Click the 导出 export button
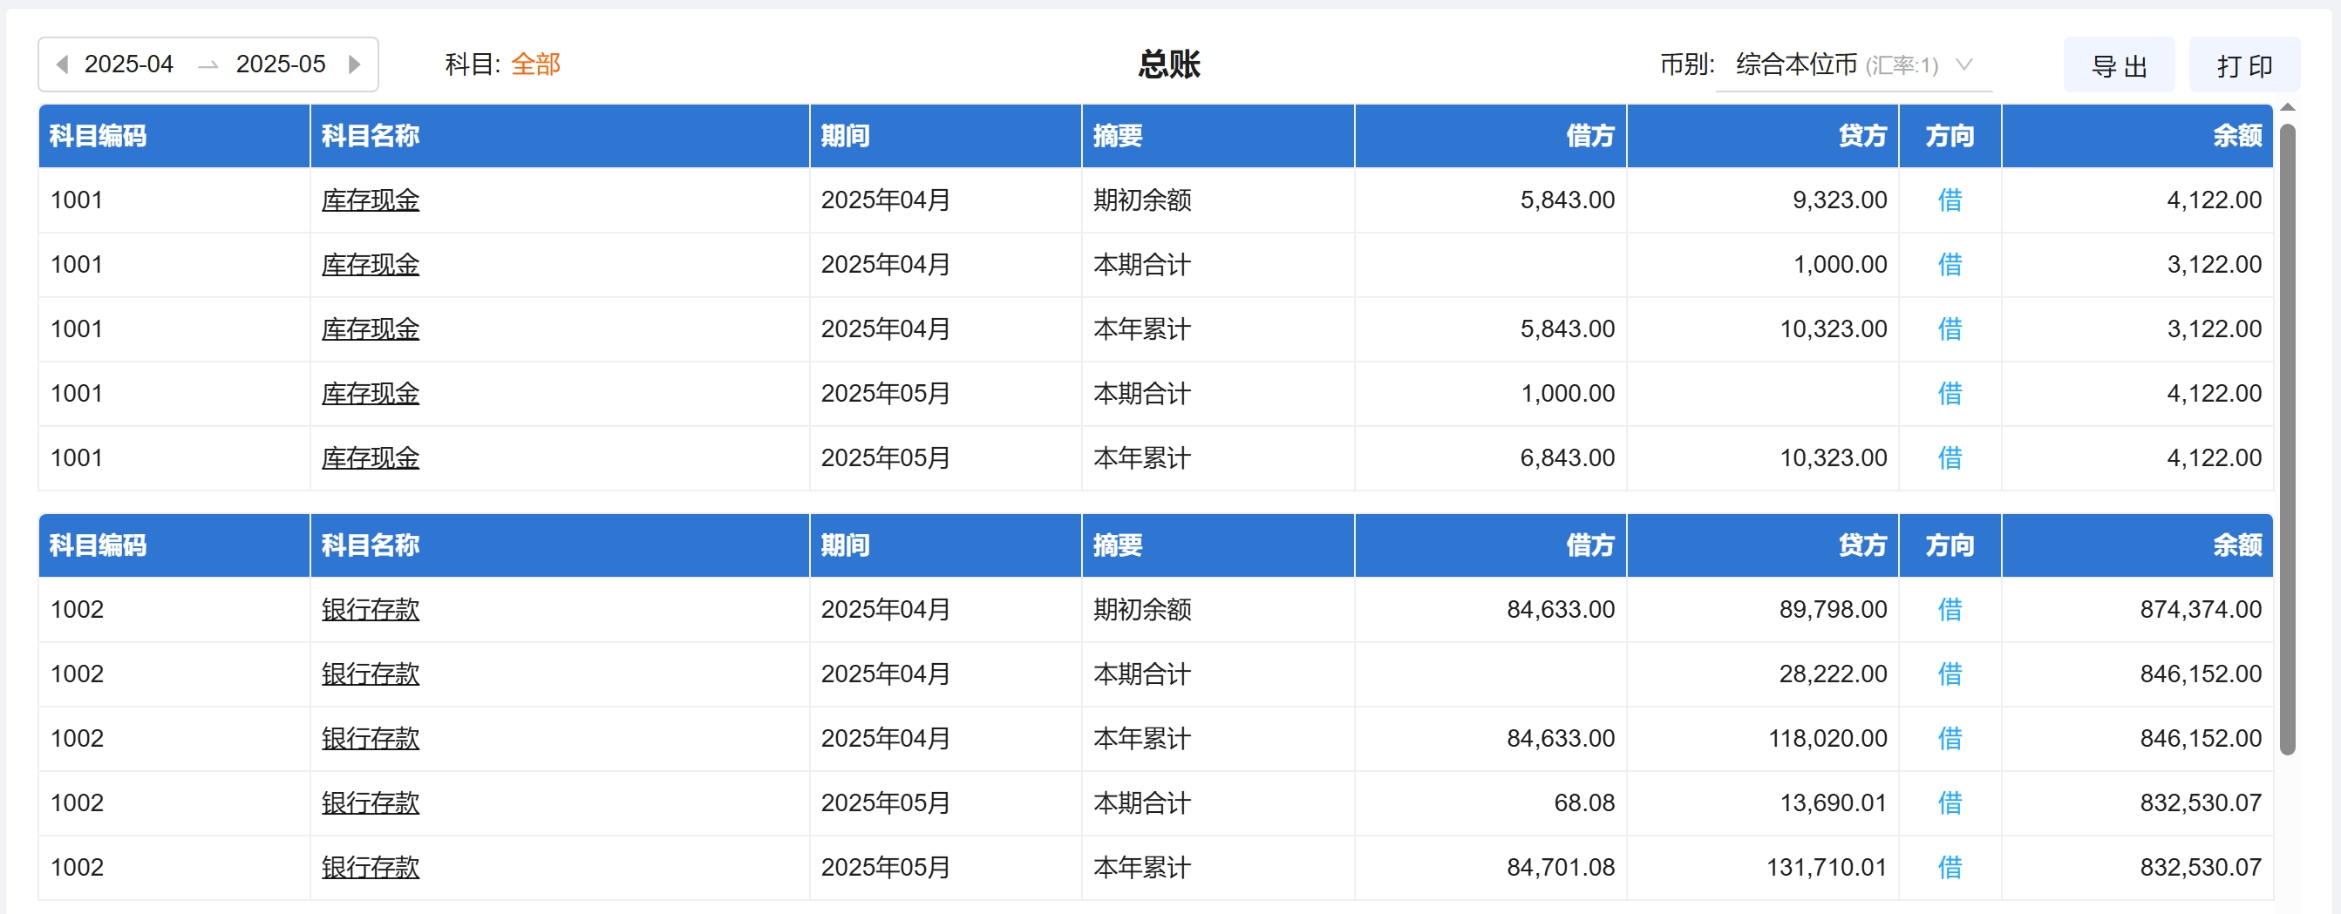The height and width of the screenshot is (914, 2341). (2119, 65)
